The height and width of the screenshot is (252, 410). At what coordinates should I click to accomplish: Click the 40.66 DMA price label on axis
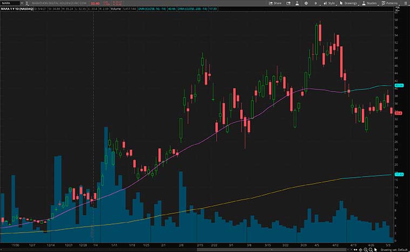coord(399,86)
